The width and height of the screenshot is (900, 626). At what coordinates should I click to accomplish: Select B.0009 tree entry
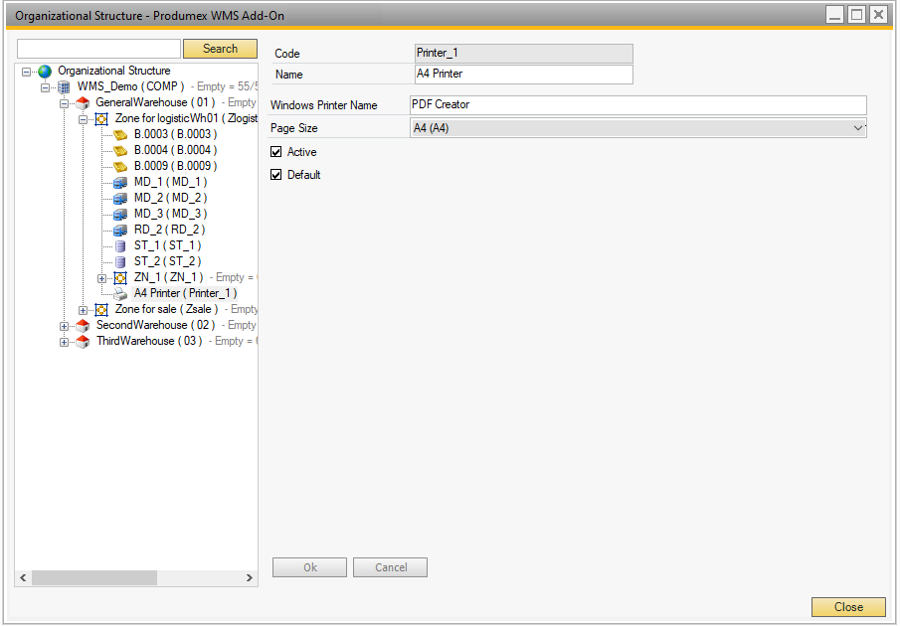[x=175, y=166]
